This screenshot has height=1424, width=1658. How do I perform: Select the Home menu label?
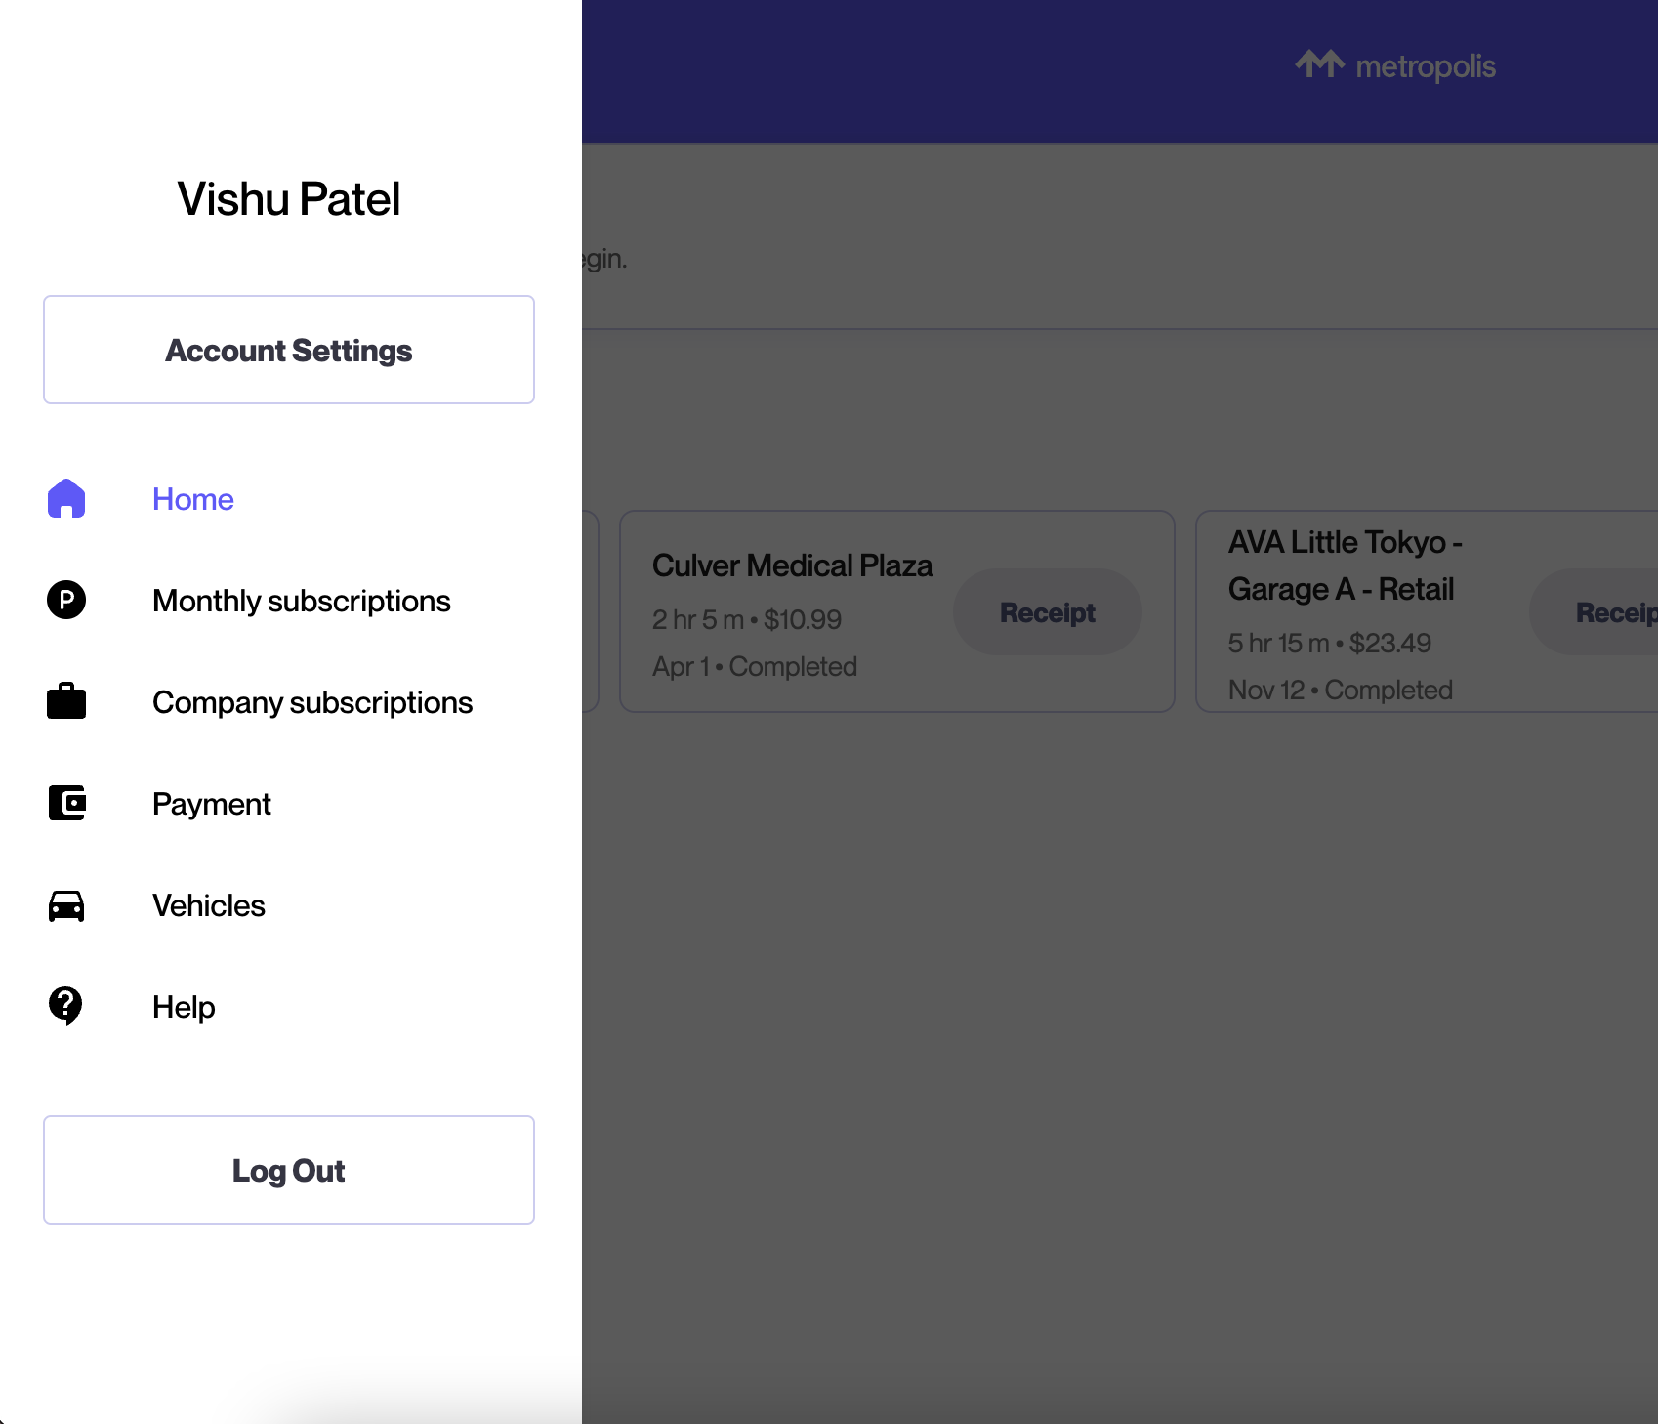point(193,499)
